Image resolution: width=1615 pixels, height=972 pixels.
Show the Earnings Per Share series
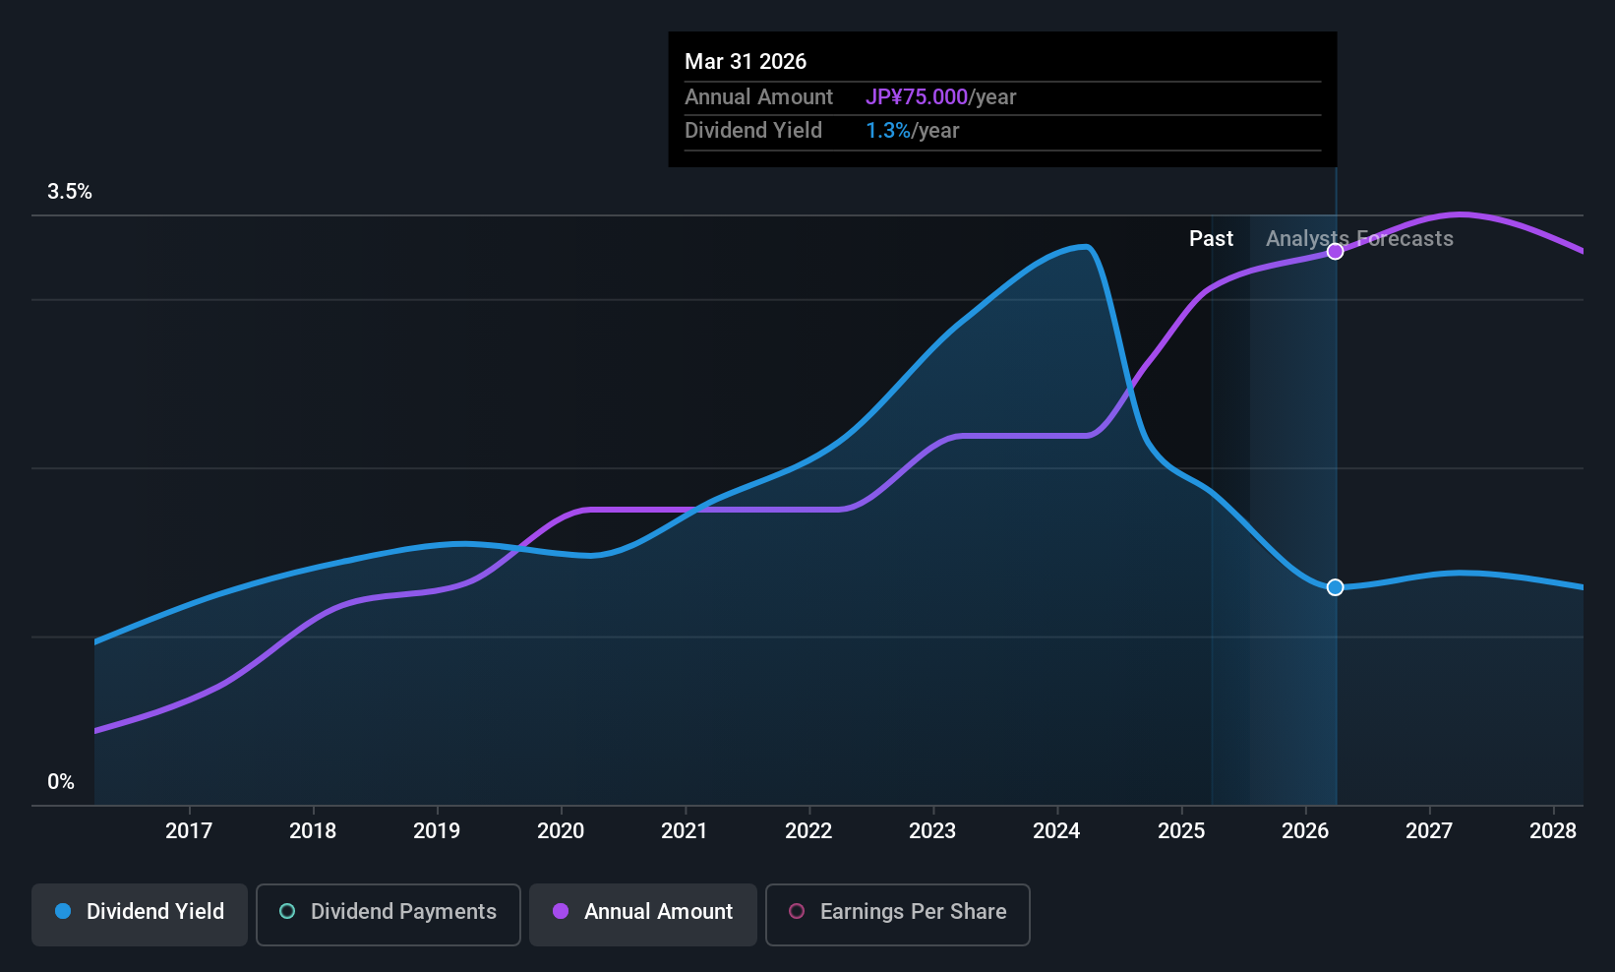tap(898, 915)
